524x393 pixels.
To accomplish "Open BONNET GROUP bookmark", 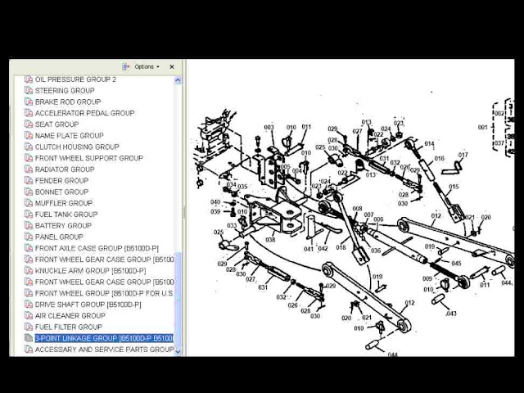I will point(62,192).
